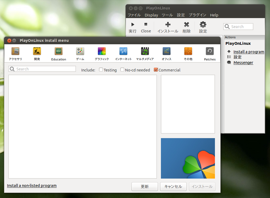Open the Help menu
This screenshot has width=270, height=198.
point(214,15)
